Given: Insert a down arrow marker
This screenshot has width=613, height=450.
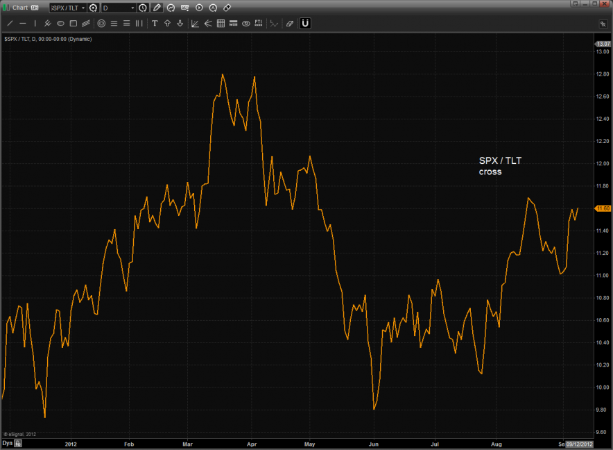Looking at the screenshot, I should pyautogui.click(x=180, y=24).
